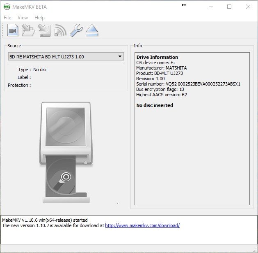Click the 'Highest AACS version: 62' line
258x253 pixels.
pyautogui.click(x=162, y=95)
